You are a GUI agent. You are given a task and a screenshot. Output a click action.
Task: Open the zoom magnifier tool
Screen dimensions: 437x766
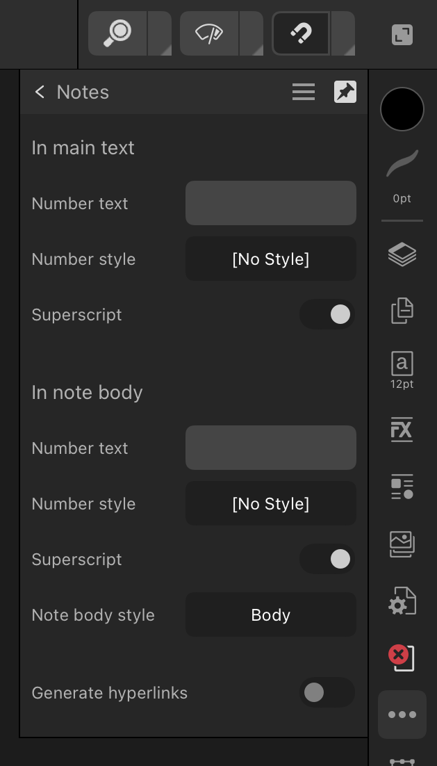click(x=117, y=33)
